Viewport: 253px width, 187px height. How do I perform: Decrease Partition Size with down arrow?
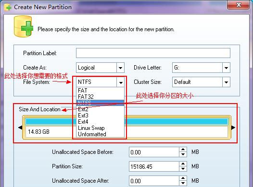tap(183, 169)
